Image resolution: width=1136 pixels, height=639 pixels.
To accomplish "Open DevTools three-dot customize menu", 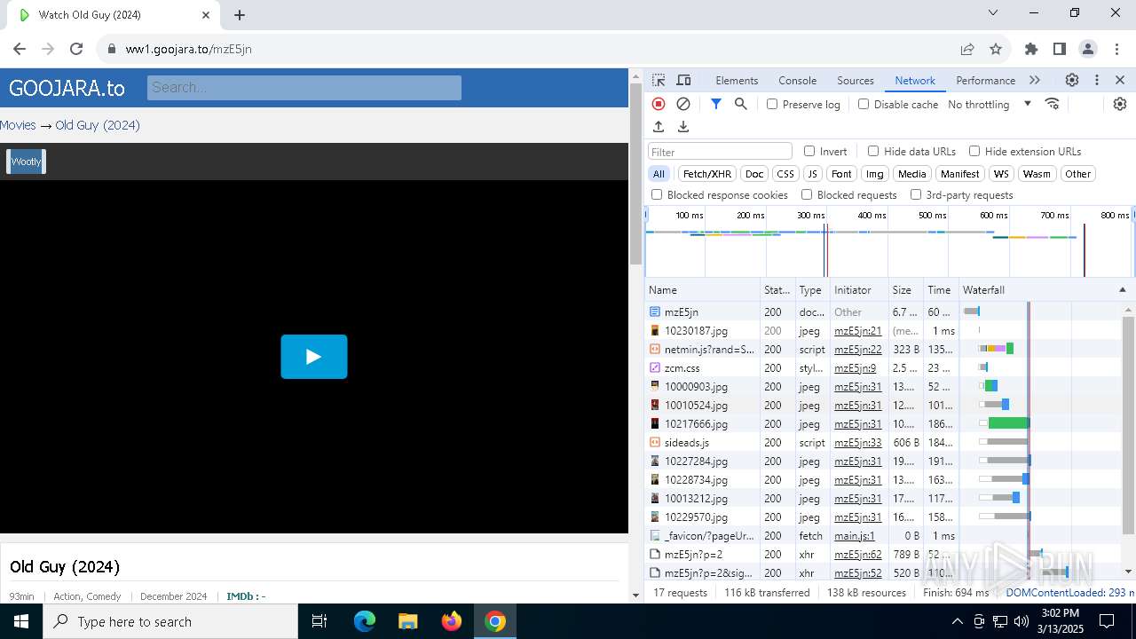I will 1097,80.
